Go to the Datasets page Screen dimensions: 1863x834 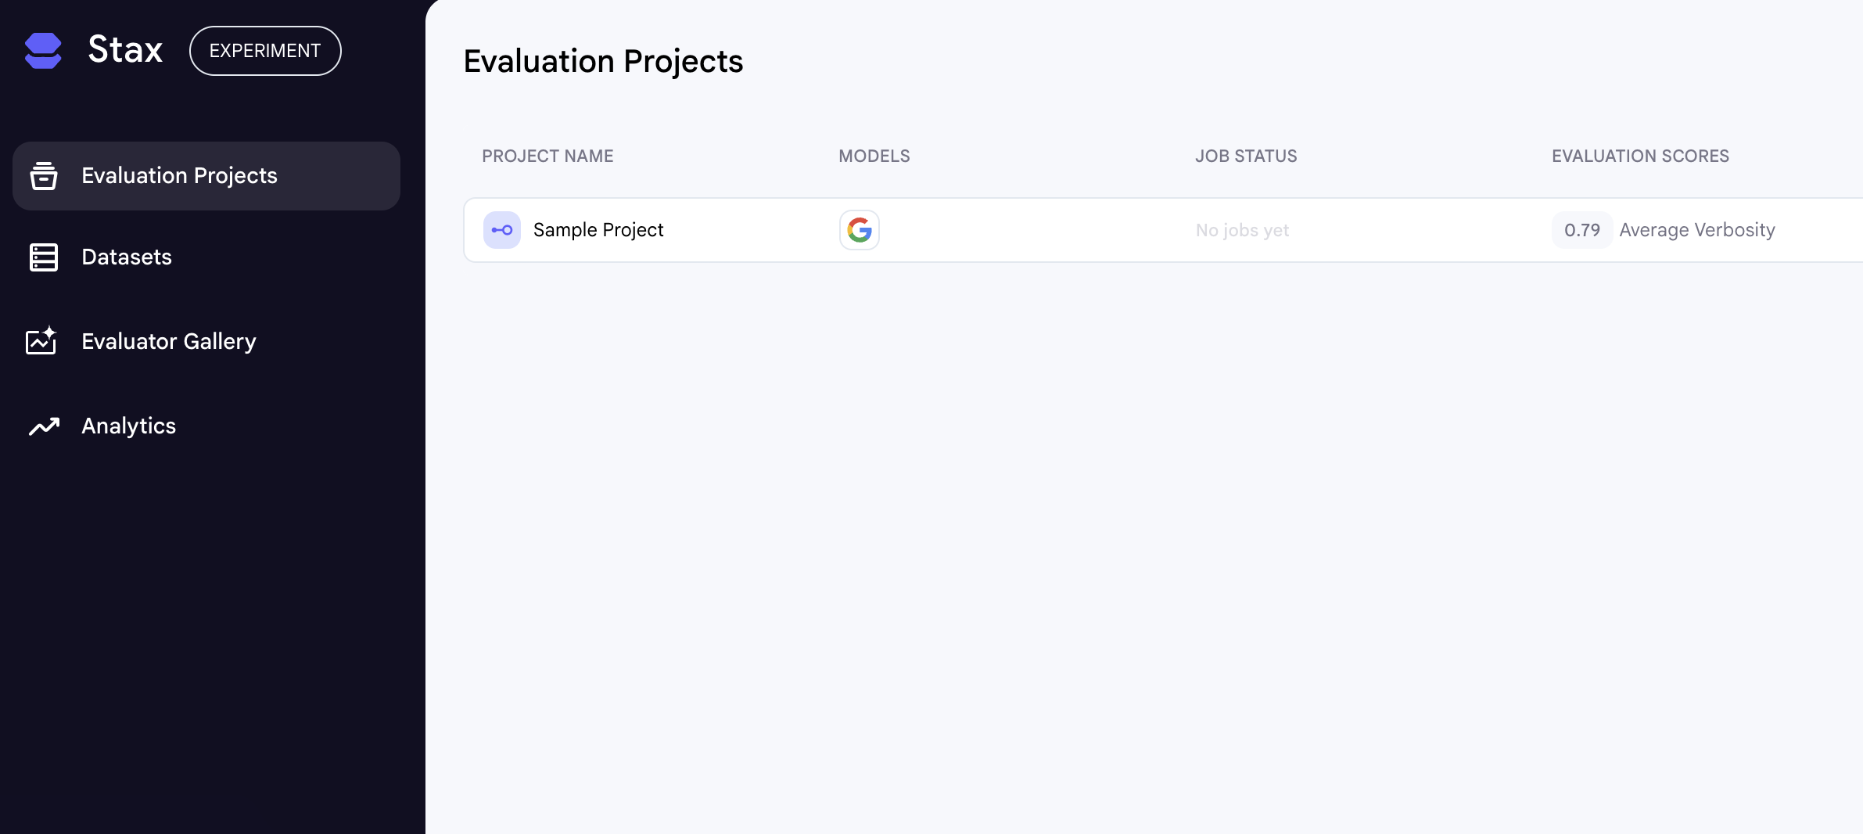pos(127,257)
